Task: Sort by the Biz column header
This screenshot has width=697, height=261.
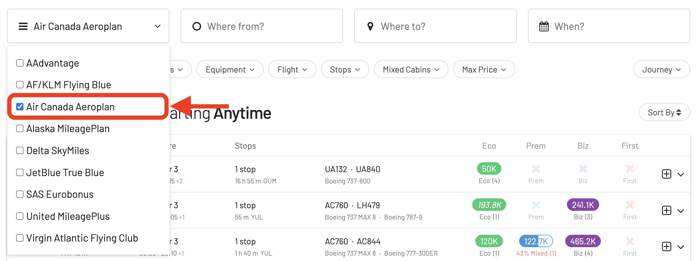Action: 583,146
